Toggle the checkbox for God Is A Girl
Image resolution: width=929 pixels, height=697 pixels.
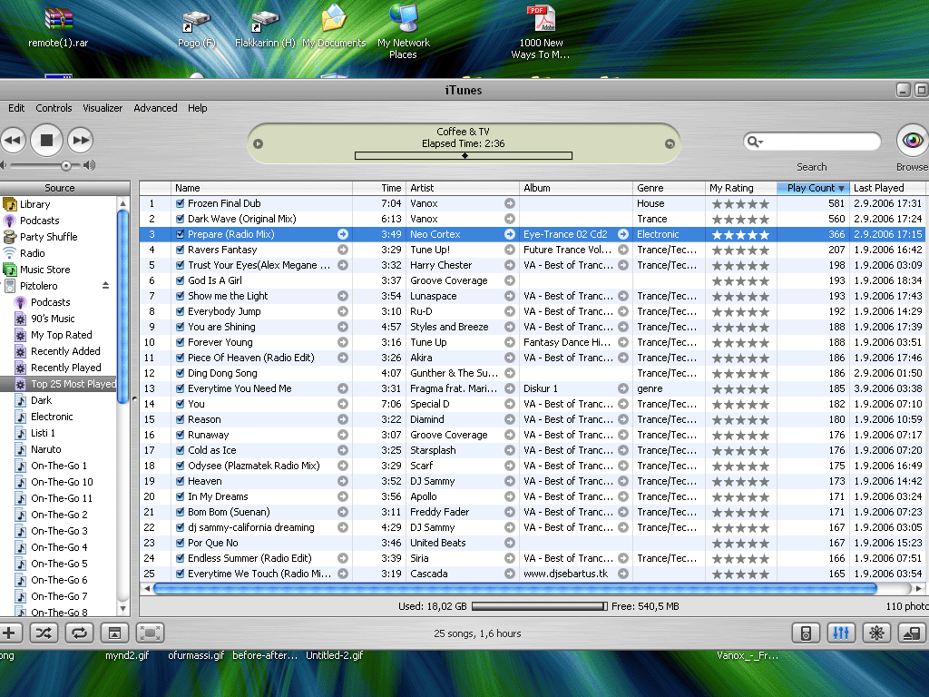pyautogui.click(x=181, y=280)
